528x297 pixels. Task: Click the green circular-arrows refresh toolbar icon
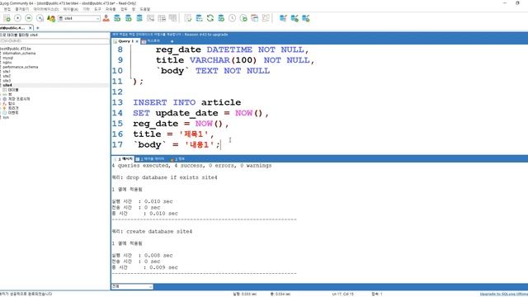210,18
